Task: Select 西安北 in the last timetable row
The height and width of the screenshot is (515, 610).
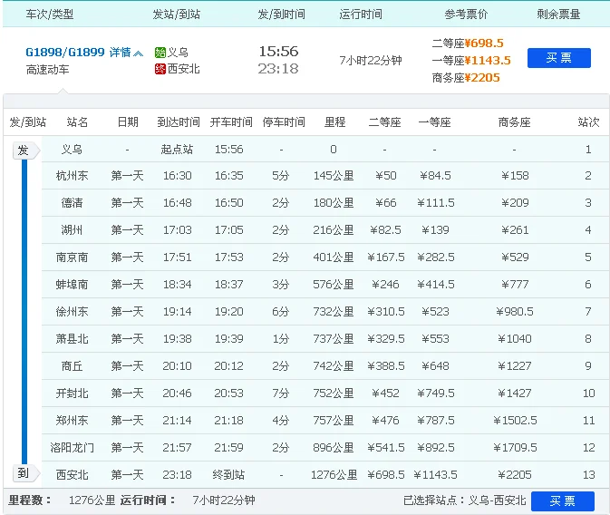Action: [72, 475]
